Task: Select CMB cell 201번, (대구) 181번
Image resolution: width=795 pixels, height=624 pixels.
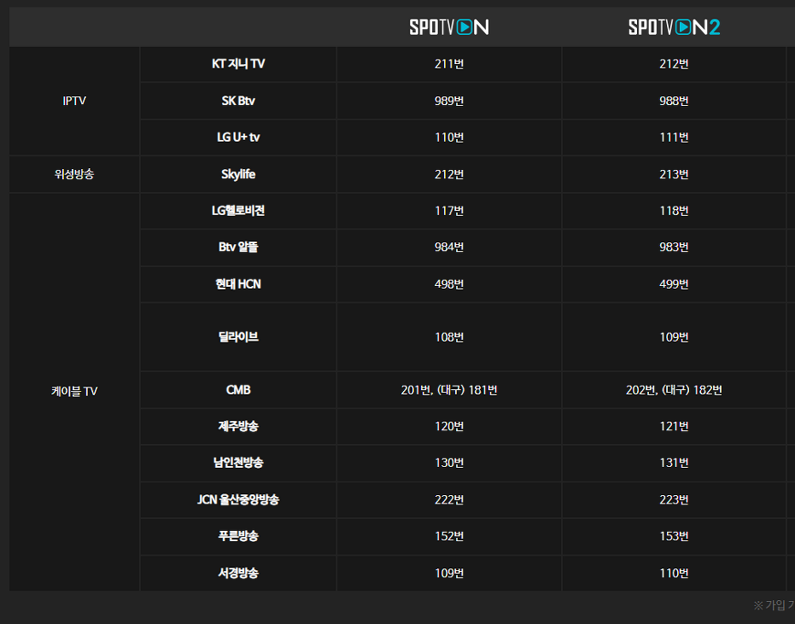Action: coord(448,390)
